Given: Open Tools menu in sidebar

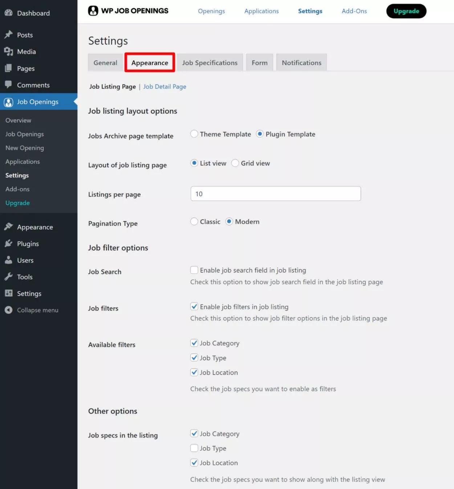Looking at the screenshot, I should point(25,277).
